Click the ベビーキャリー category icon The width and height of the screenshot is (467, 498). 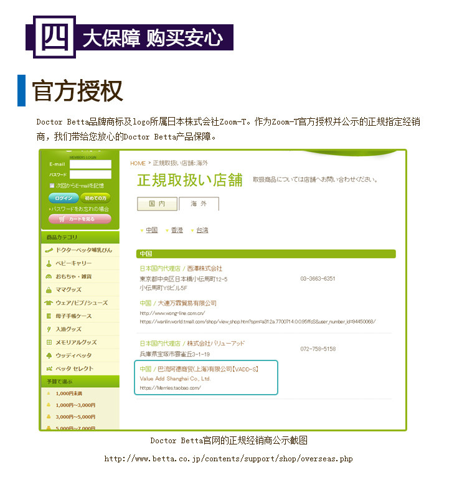click(x=49, y=263)
